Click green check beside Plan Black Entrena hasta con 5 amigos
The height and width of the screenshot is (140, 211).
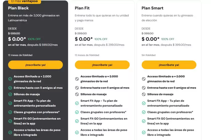10,88
